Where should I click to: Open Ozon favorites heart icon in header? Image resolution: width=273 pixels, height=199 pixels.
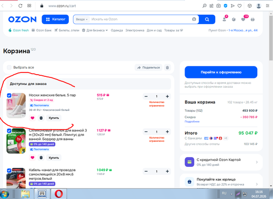[x=244, y=19]
